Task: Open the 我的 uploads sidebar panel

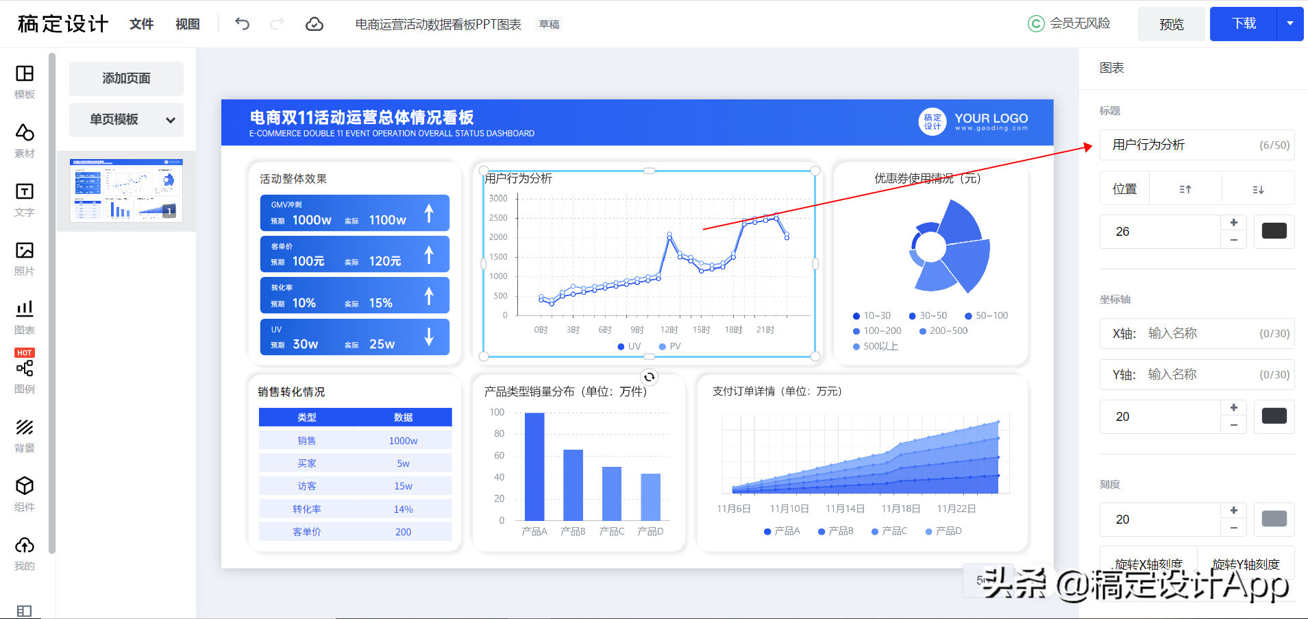Action: 25,553
